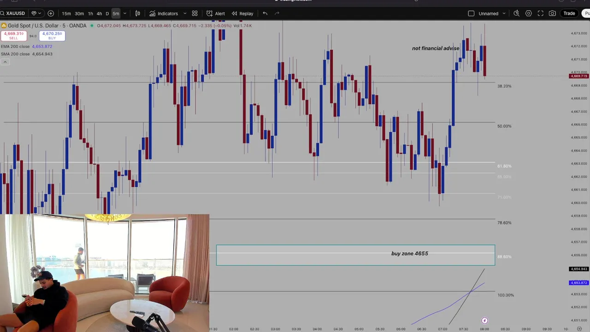Switch to the 15m timeframe
Image resolution: width=590 pixels, height=332 pixels.
point(66,13)
